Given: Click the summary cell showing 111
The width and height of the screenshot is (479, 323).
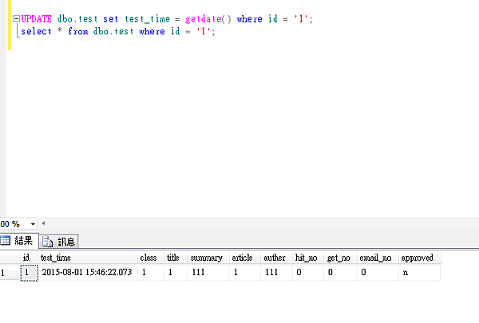Looking at the screenshot, I should pyautogui.click(x=208, y=272).
